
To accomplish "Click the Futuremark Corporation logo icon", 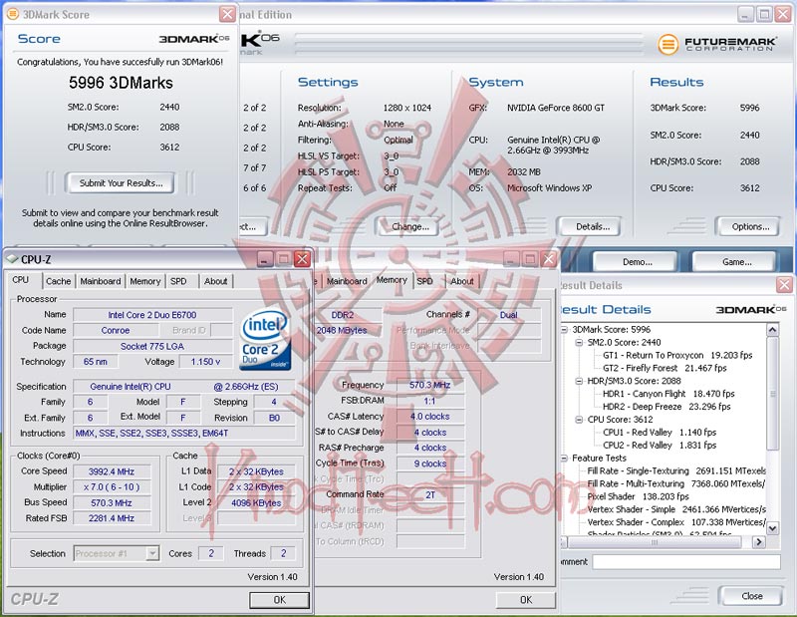I will (667, 44).
